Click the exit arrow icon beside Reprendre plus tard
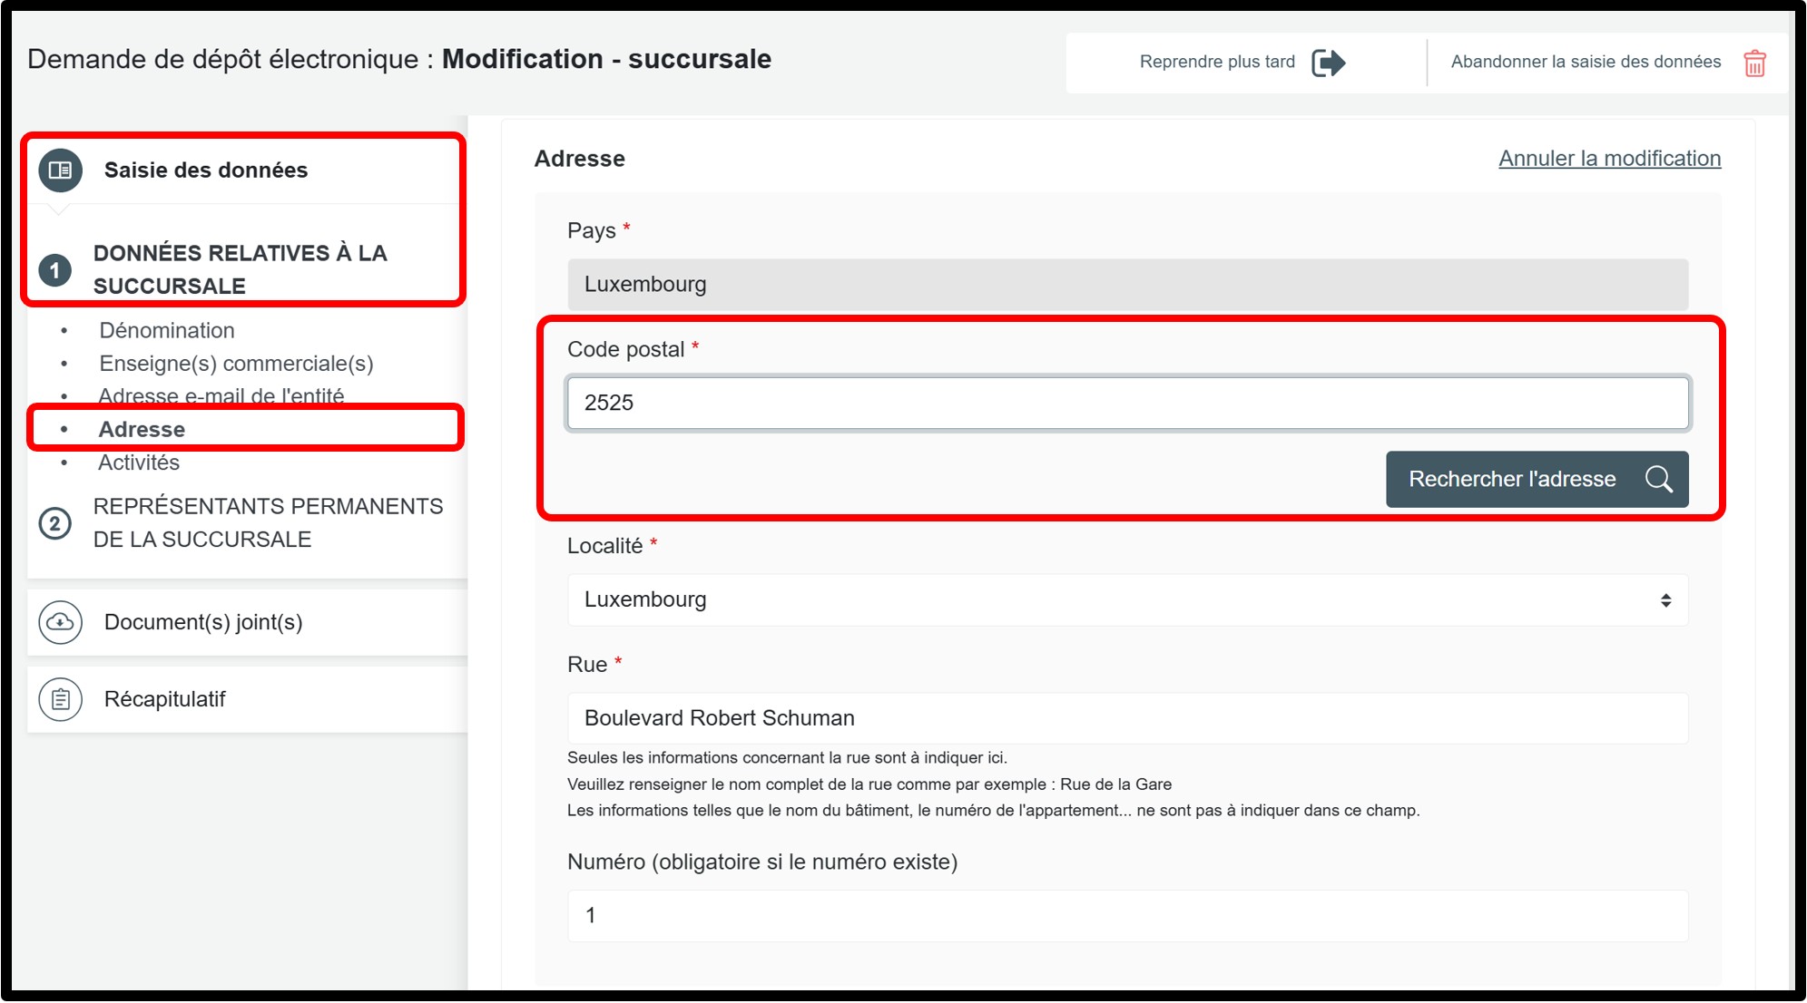This screenshot has height=1003, width=1807. (x=1328, y=63)
